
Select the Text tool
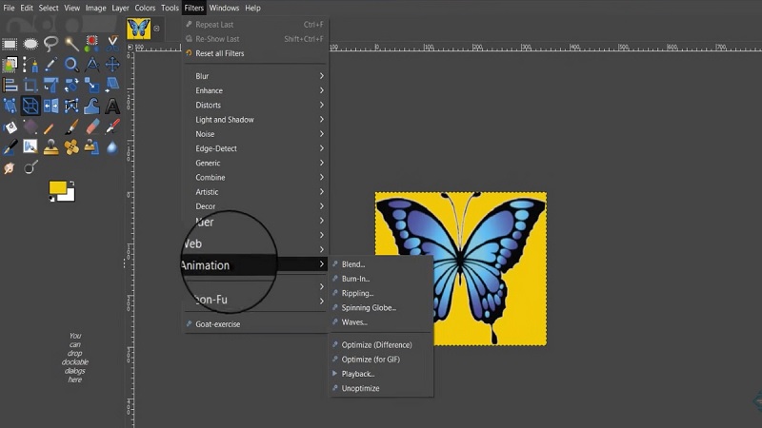[112, 106]
